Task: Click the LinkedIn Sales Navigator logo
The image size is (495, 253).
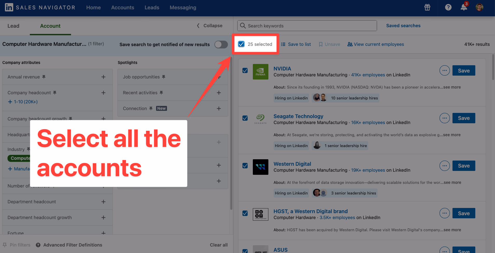Action: 40,8
